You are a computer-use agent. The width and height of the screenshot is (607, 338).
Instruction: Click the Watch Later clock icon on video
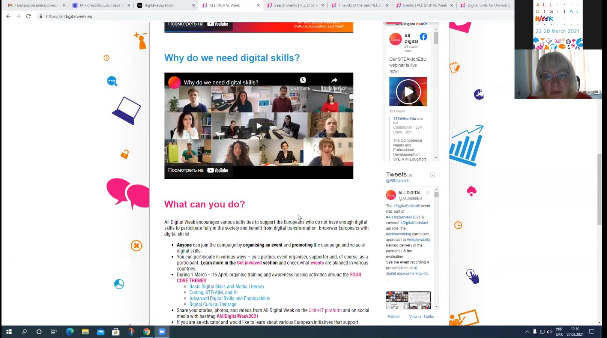click(x=303, y=80)
